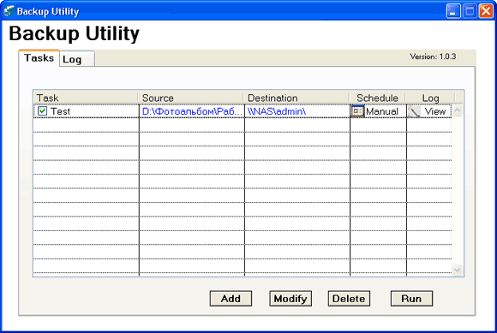Viewport: 497px width, 333px height.
Task: Click the Add button
Action: 231,299
